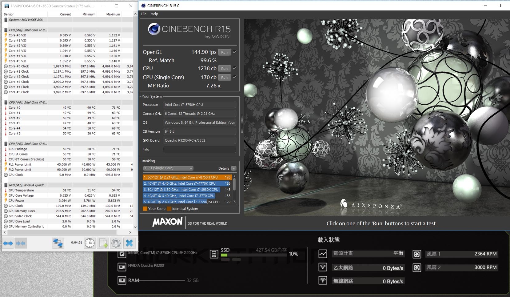The image size is (510, 297).
Task: Click the blue X close sensors icon
Action: 129,243
